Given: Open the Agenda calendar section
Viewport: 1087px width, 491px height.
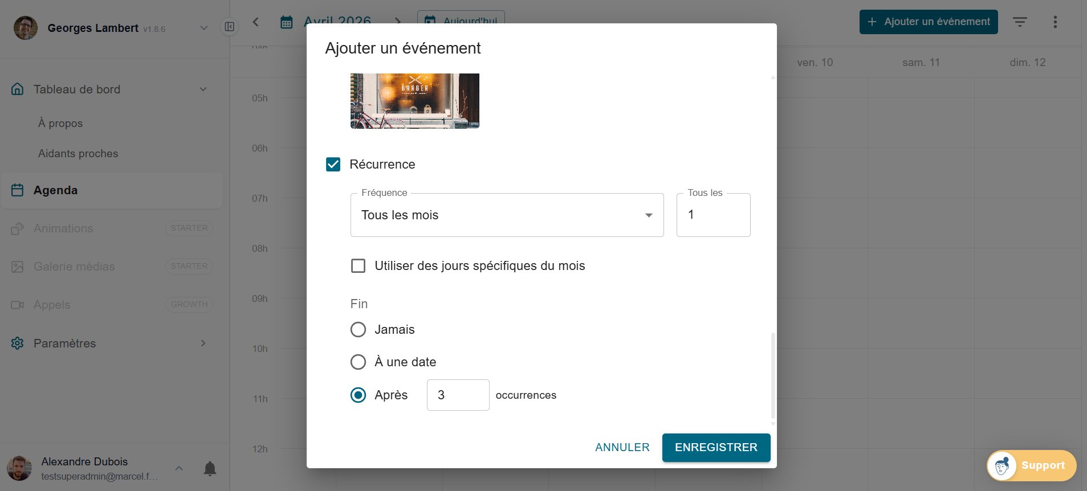Looking at the screenshot, I should [55, 190].
